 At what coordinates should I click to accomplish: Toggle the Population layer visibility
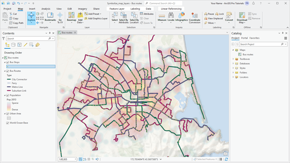coord(8,95)
